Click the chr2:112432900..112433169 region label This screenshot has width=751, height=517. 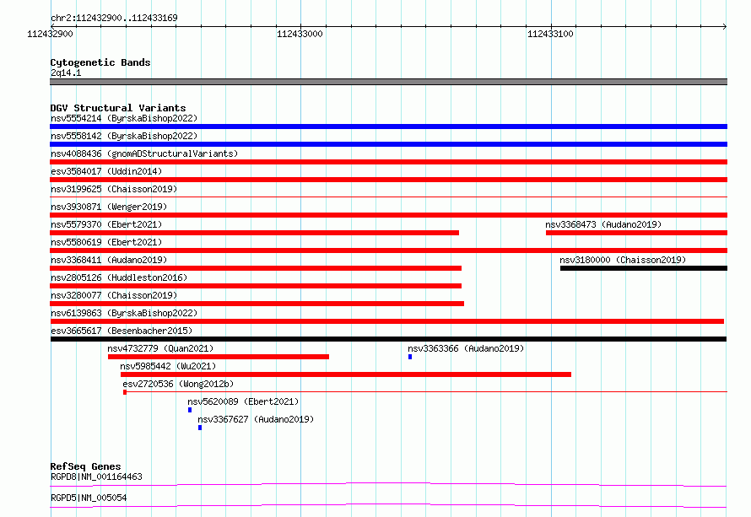[114, 18]
